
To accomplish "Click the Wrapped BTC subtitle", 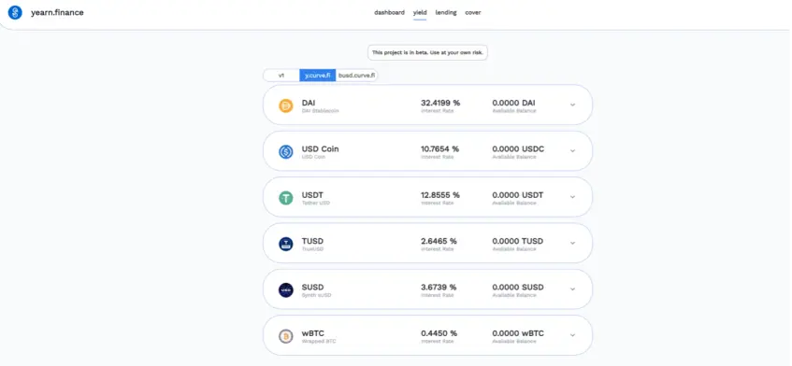I will coord(319,342).
